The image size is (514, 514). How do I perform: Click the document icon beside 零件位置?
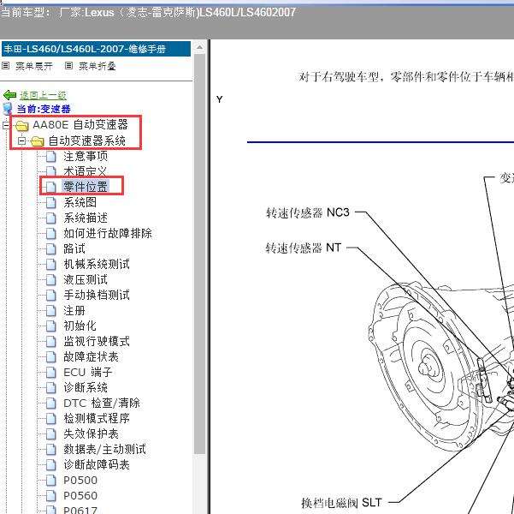[x=50, y=188]
